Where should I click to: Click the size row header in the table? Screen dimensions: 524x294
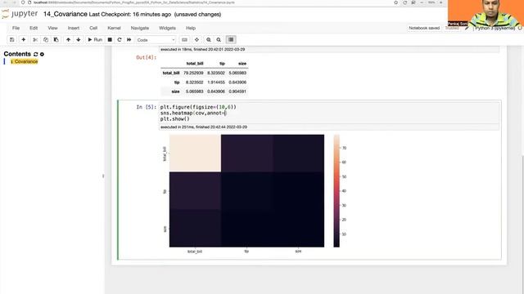tap(175, 91)
